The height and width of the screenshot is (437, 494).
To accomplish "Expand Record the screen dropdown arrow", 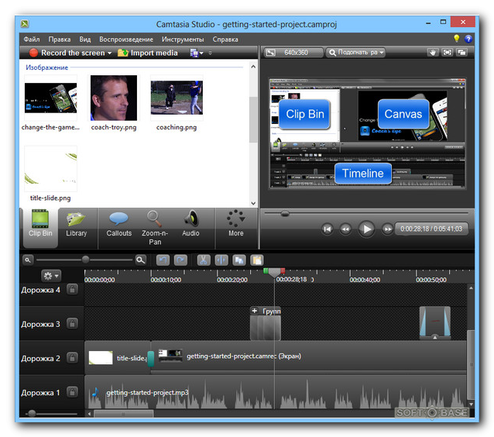I will (110, 53).
